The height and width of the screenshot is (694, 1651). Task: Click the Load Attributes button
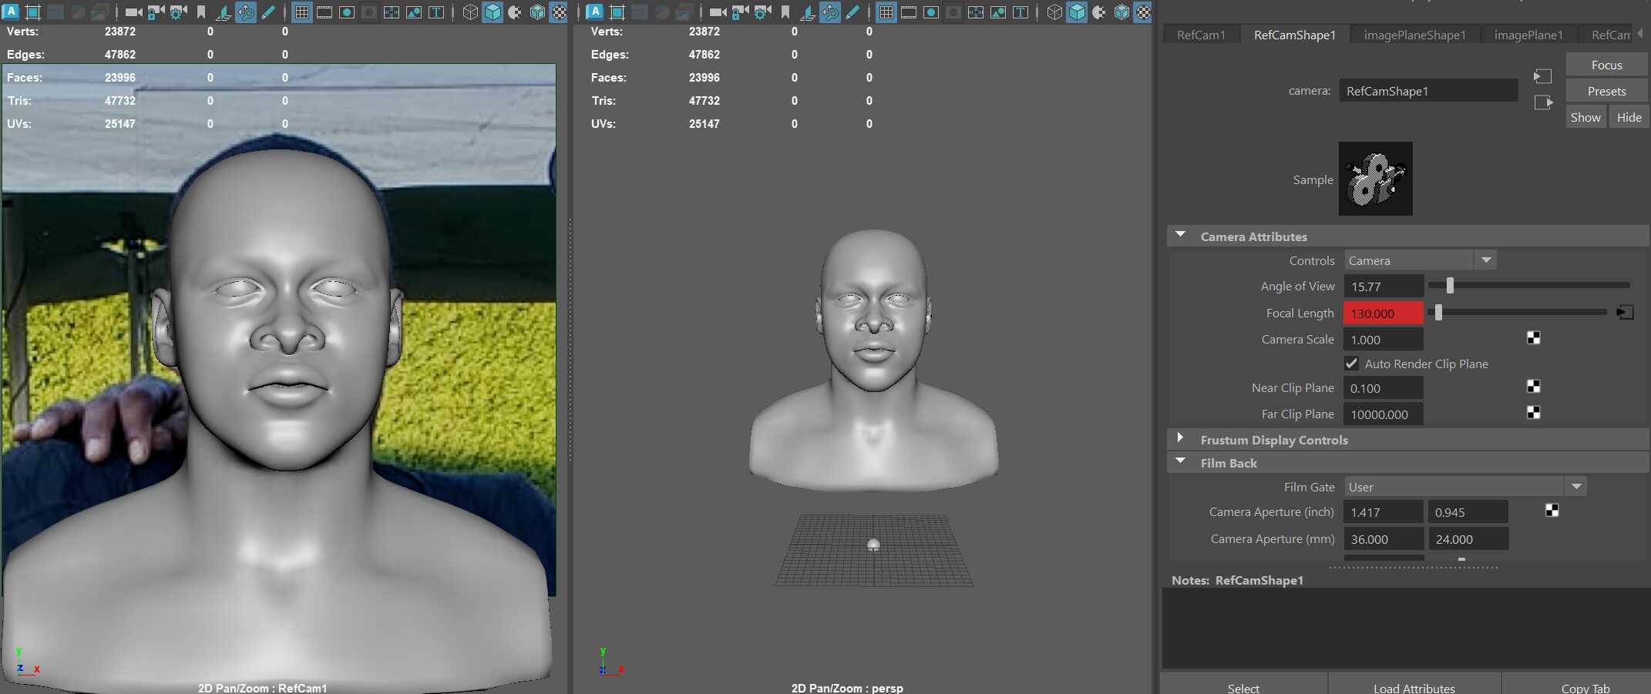pyautogui.click(x=1414, y=687)
